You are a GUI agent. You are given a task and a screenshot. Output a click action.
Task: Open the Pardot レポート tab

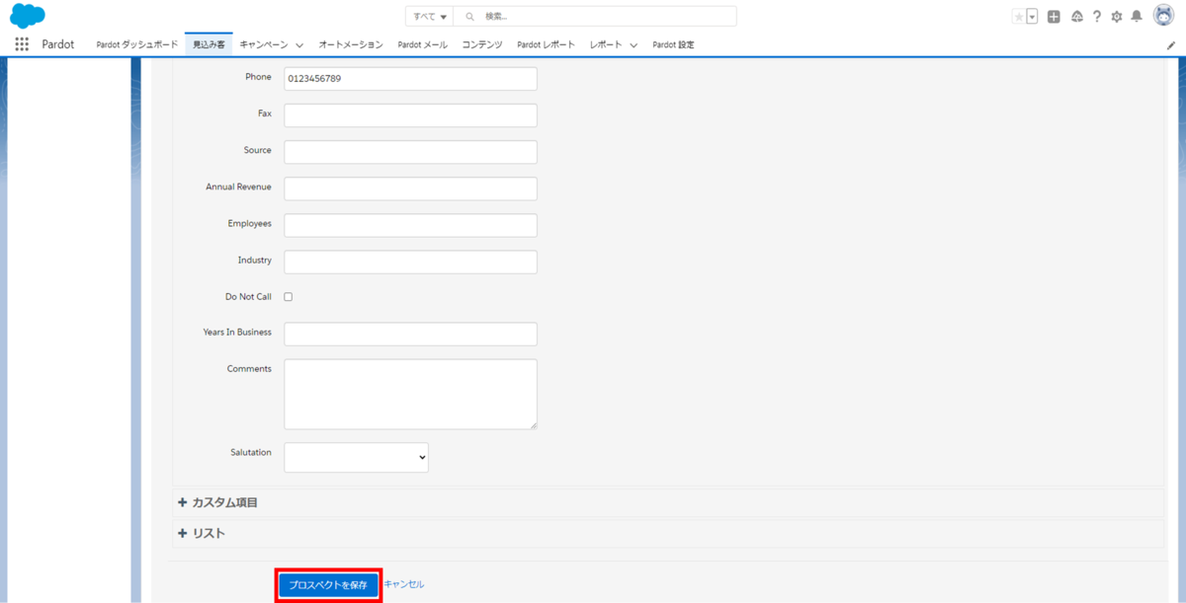(546, 44)
